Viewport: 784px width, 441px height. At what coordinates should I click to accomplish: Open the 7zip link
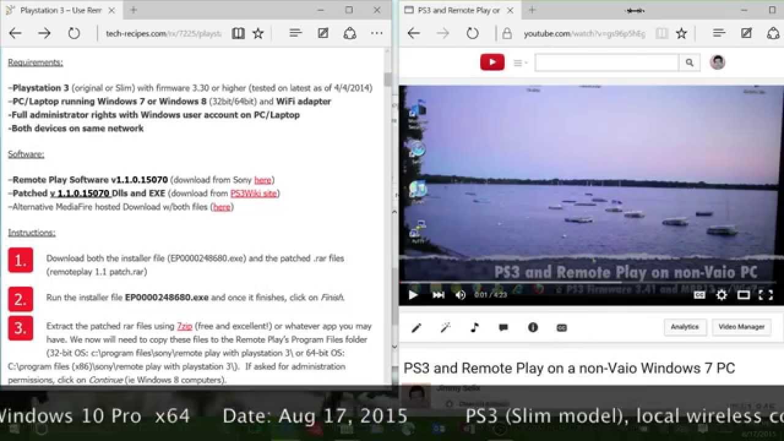pyautogui.click(x=184, y=326)
